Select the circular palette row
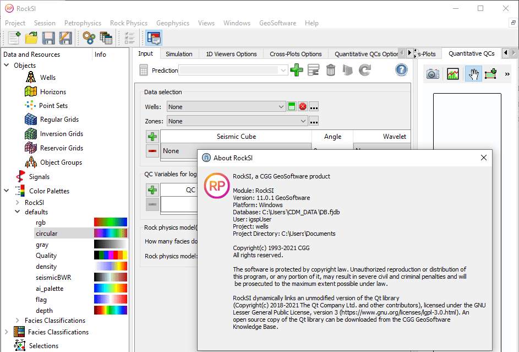 coord(81,233)
